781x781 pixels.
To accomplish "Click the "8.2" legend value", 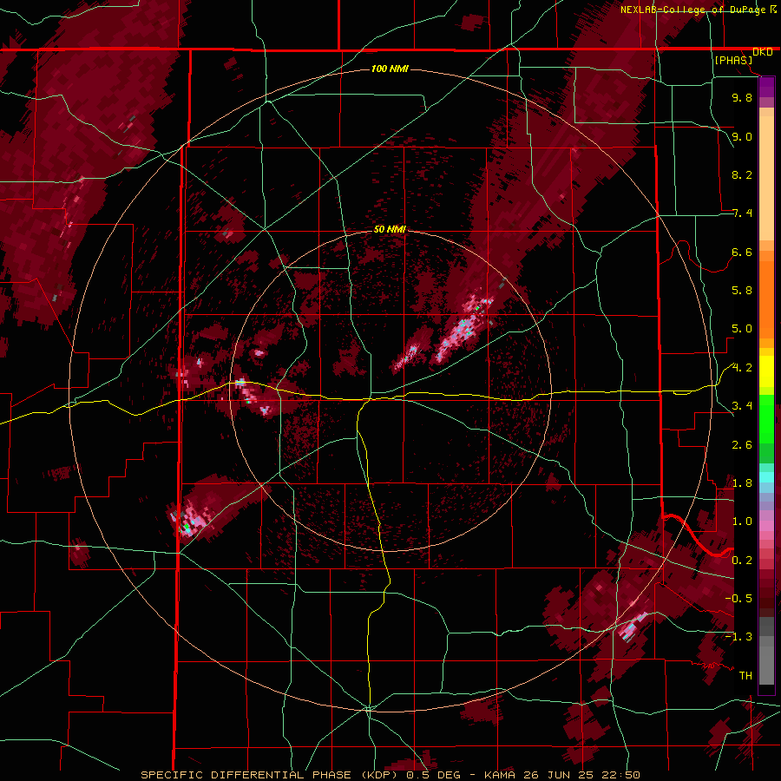I will tap(742, 174).
